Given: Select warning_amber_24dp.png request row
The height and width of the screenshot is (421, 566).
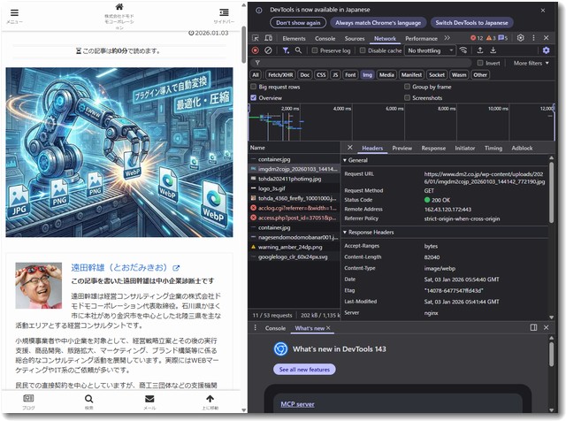Looking at the screenshot, I should [x=294, y=247].
